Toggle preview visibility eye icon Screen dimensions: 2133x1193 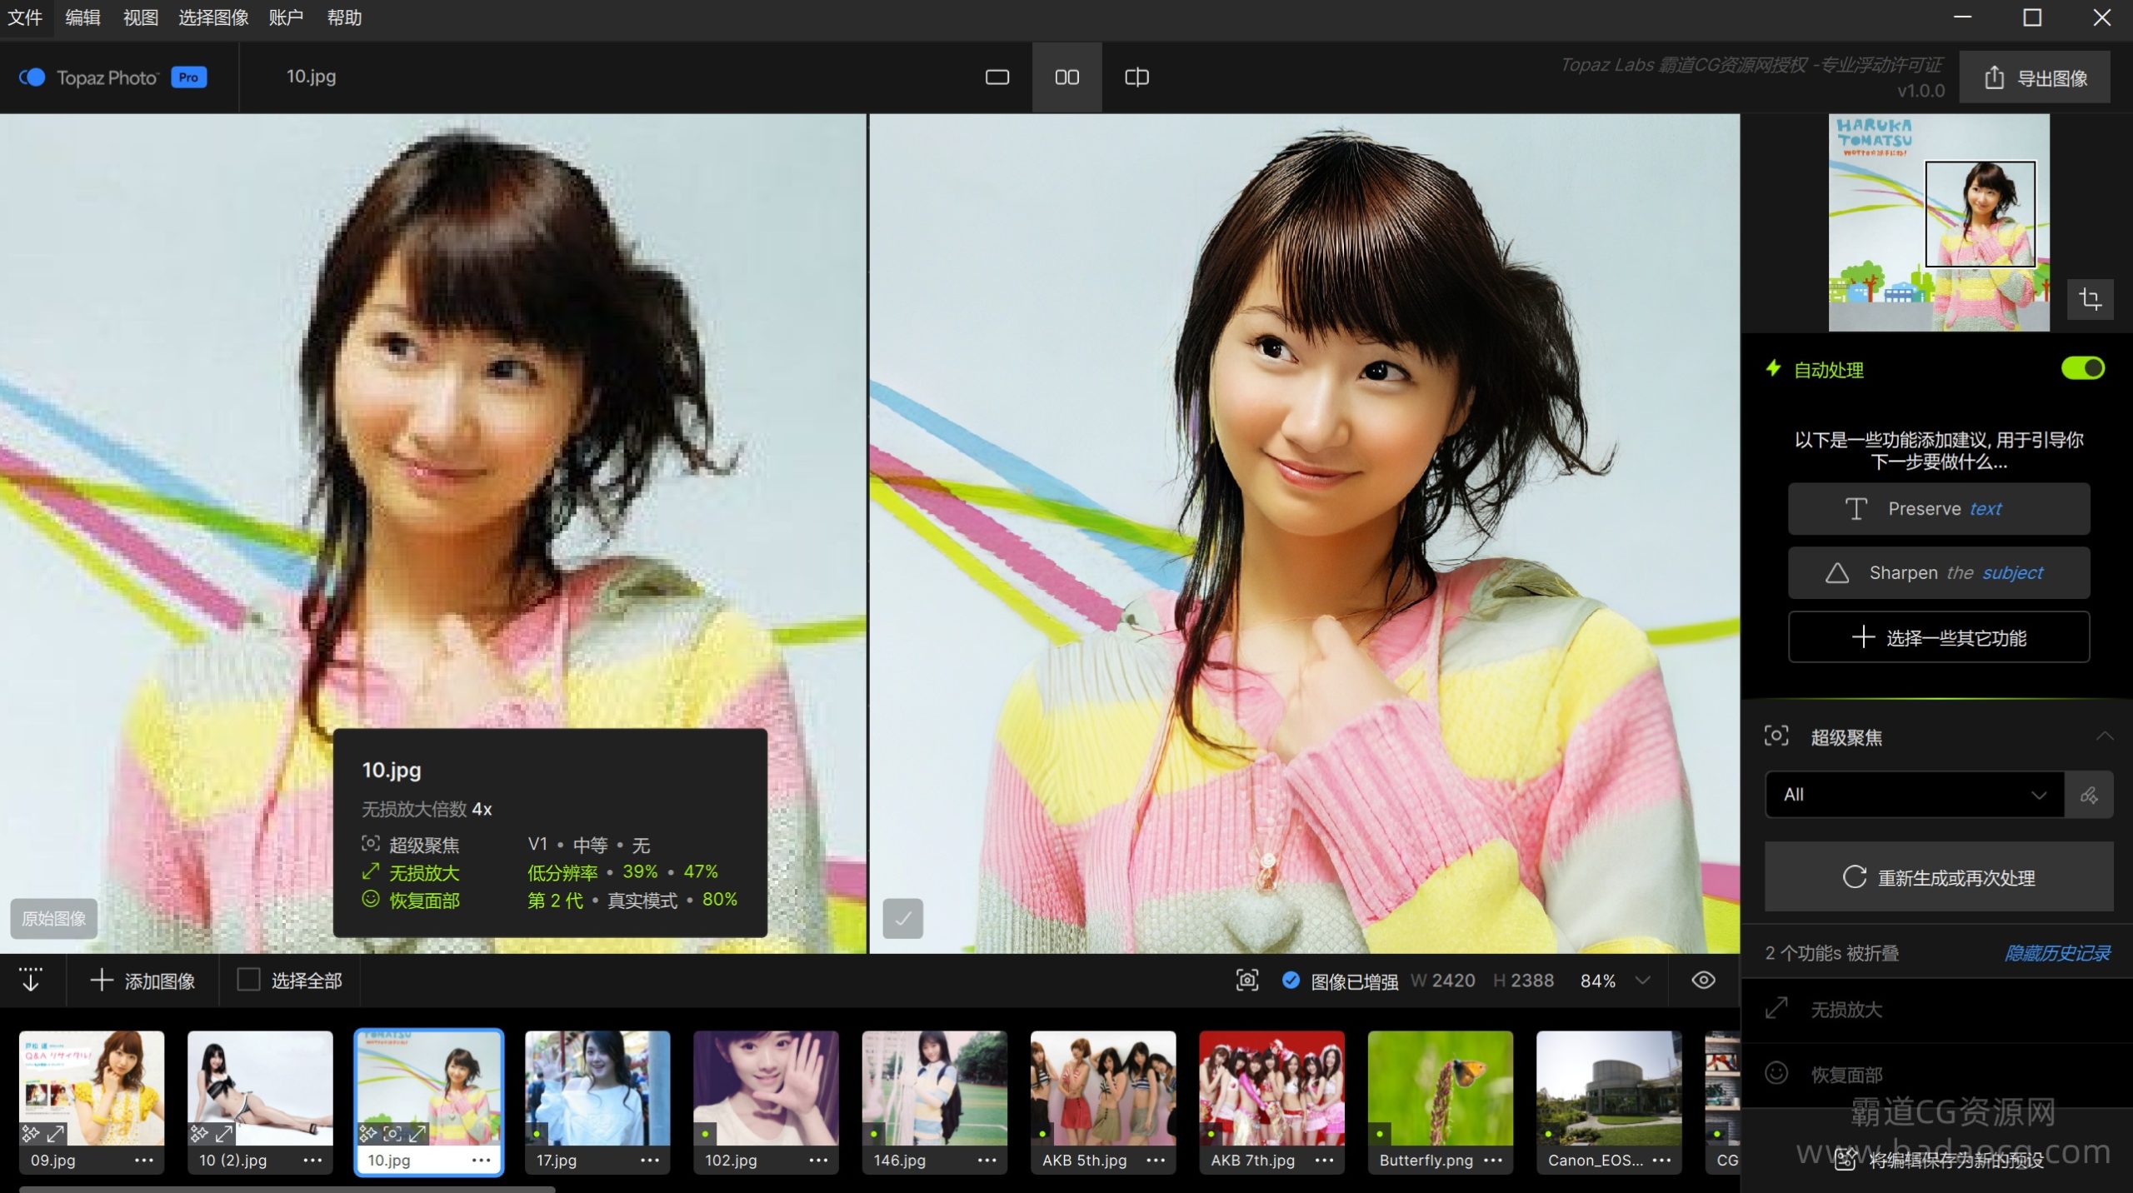[1703, 980]
